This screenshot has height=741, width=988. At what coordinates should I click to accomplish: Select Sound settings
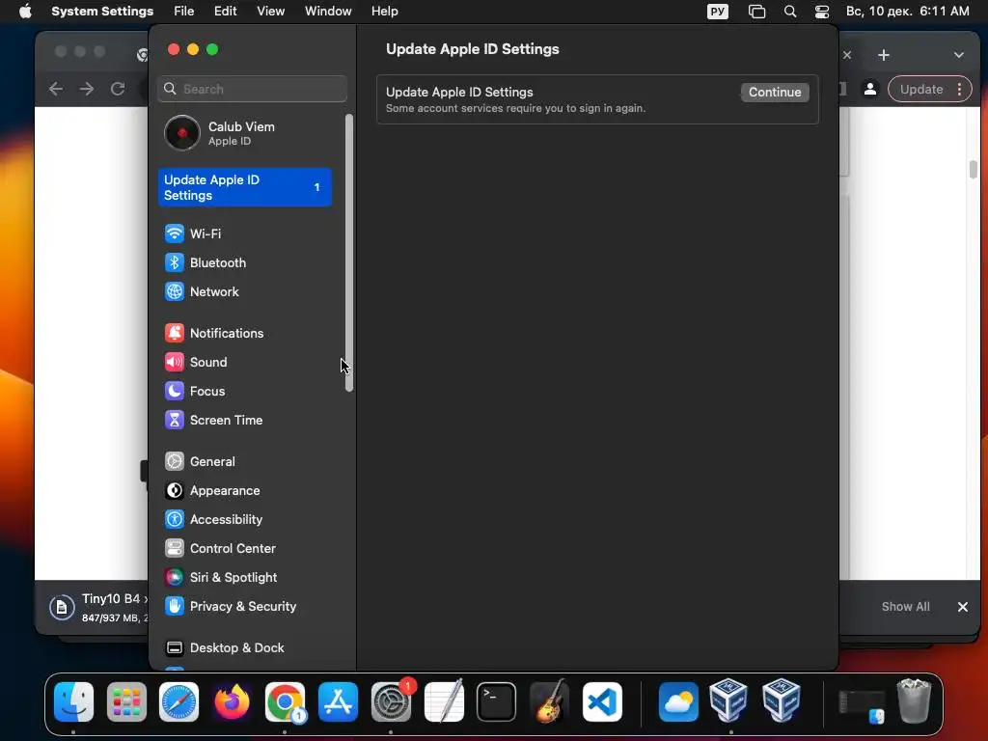point(244,363)
